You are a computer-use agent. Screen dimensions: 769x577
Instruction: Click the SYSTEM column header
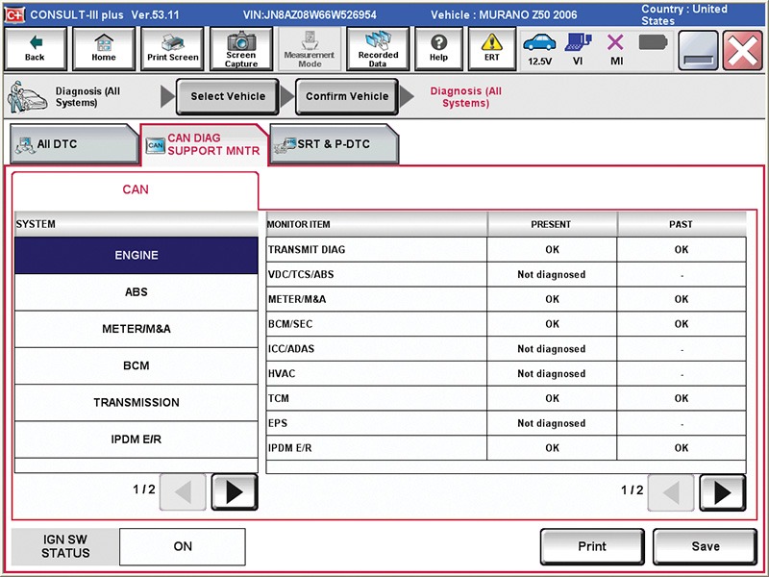[136, 224]
